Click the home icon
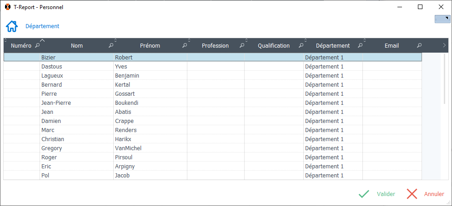This screenshot has width=452, height=206. (12, 26)
